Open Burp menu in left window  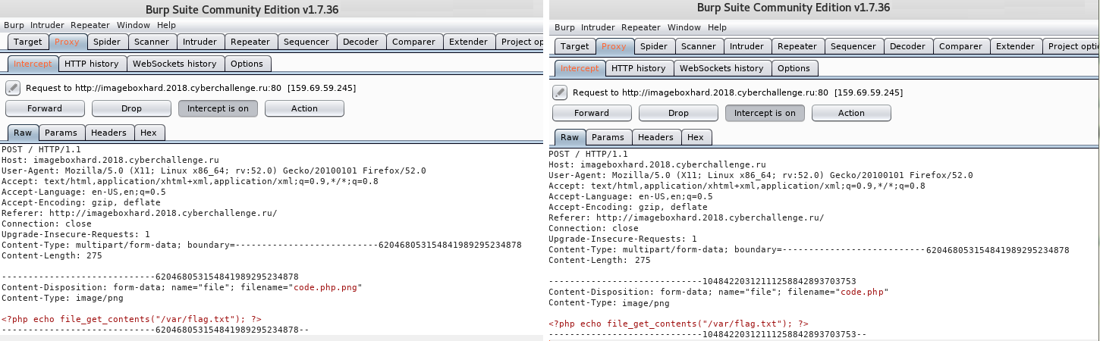(x=14, y=25)
